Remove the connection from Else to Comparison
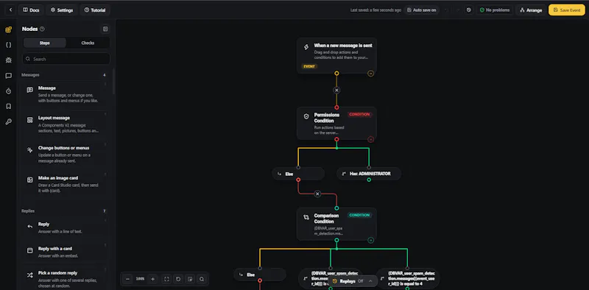Screen dimensions: 589x290 317,194
